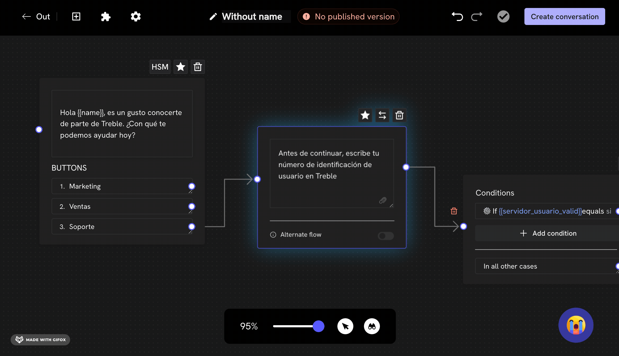Select the cursor pointer mode button
This screenshot has height=356, width=619.
click(x=345, y=326)
